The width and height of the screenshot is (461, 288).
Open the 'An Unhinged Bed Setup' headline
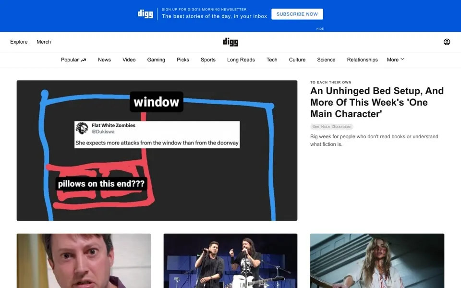(x=377, y=102)
